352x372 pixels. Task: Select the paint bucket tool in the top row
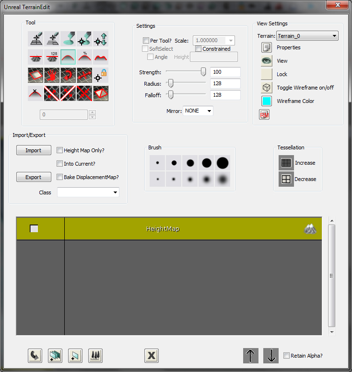[68, 39]
